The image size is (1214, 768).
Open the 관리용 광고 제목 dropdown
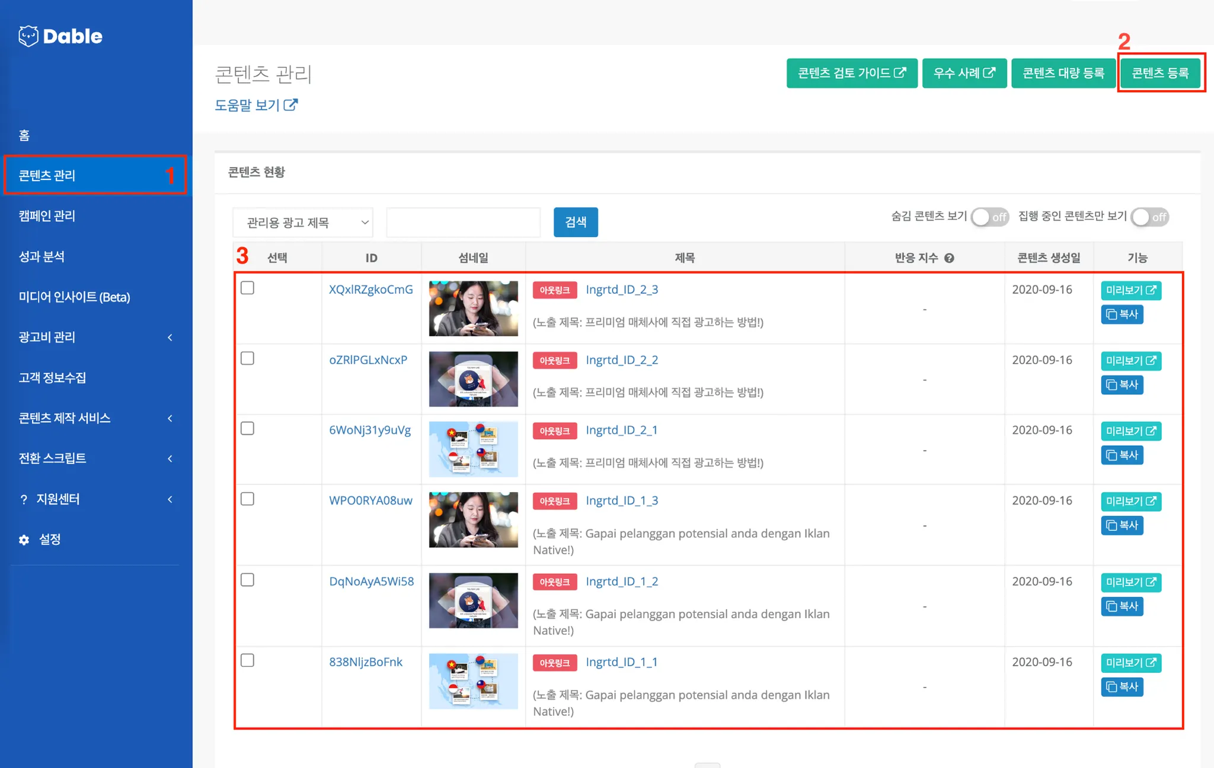(x=302, y=223)
